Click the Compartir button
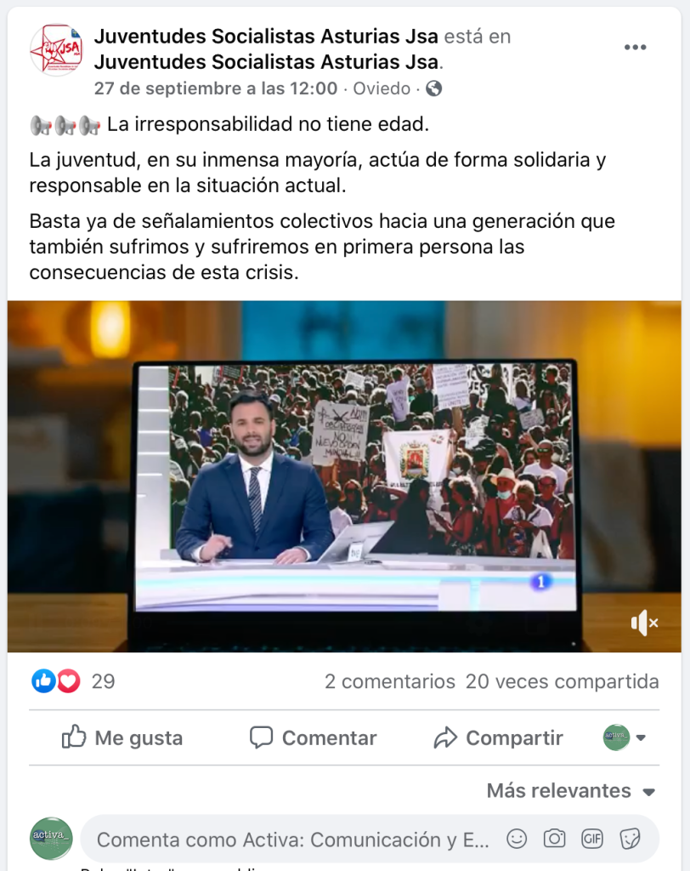Screen dimensions: 690x871 (498, 737)
